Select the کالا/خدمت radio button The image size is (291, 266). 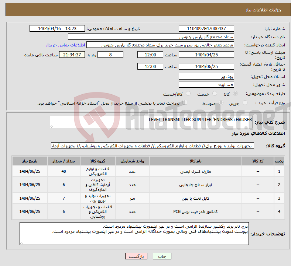[188, 94]
